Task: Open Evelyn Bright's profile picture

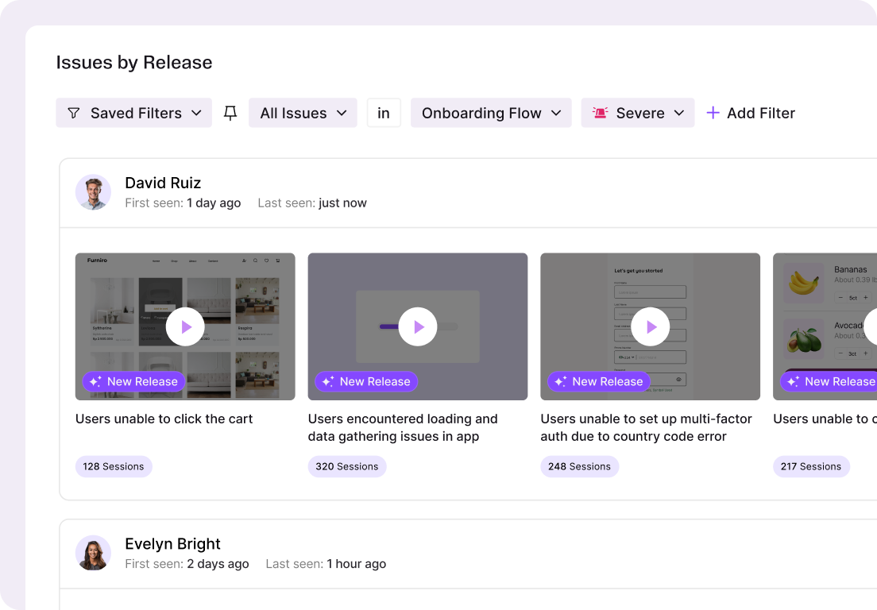Action: pyautogui.click(x=94, y=552)
